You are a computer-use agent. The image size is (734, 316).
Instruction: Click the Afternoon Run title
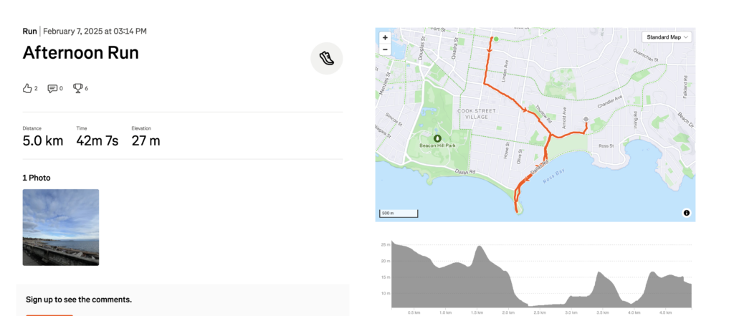pyautogui.click(x=81, y=52)
